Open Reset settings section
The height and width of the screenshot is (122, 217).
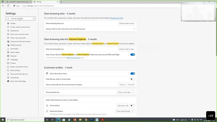pyautogui.click(x=15, y=70)
